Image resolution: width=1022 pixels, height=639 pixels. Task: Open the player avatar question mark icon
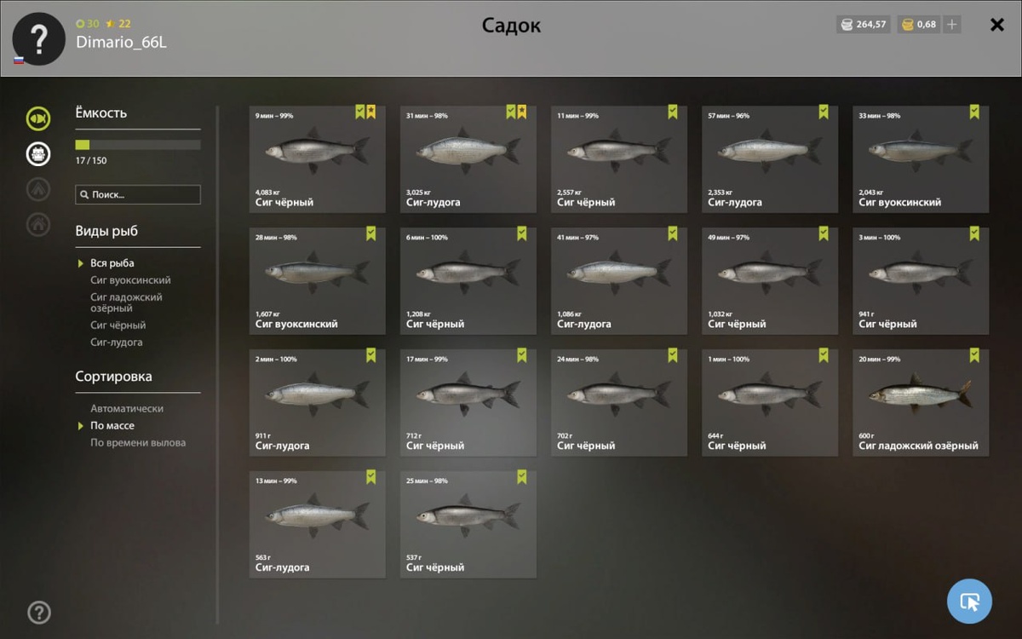tap(38, 39)
